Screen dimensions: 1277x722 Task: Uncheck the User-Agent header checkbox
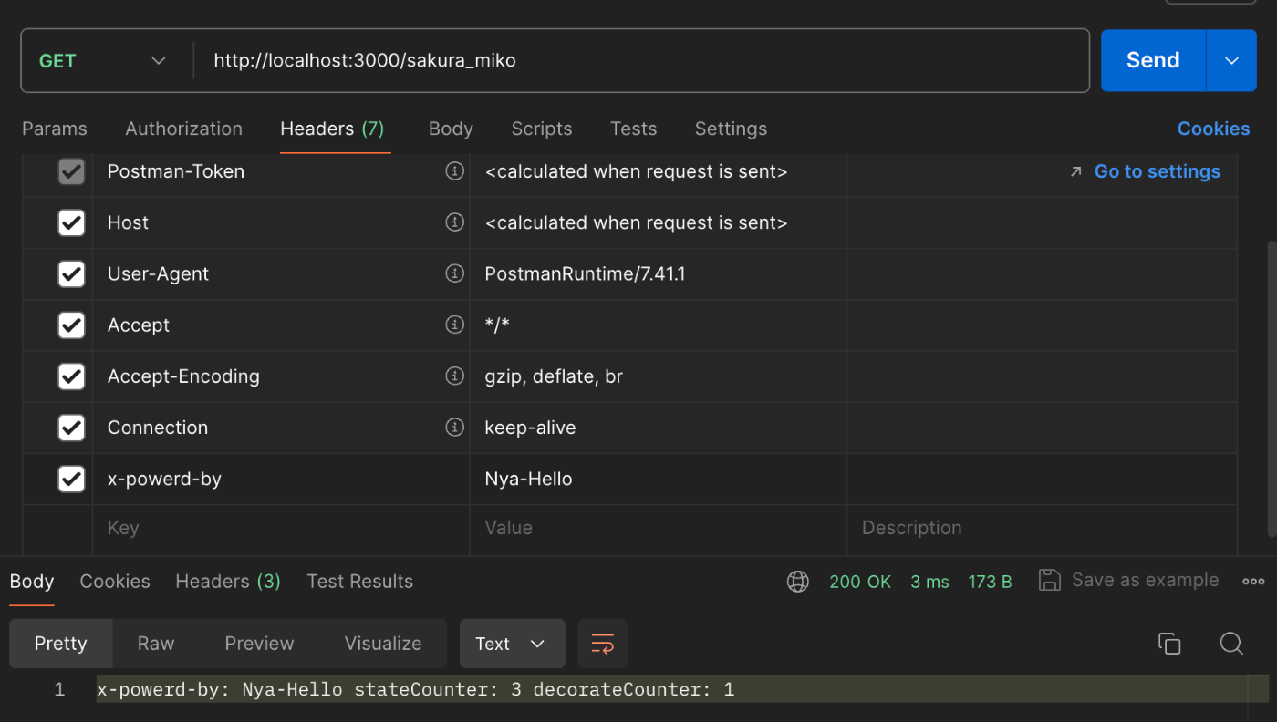click(x=71, y=273)
